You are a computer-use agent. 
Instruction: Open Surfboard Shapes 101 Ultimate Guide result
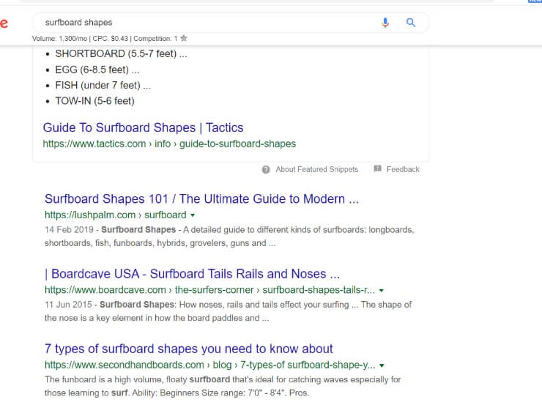(201, 199)
